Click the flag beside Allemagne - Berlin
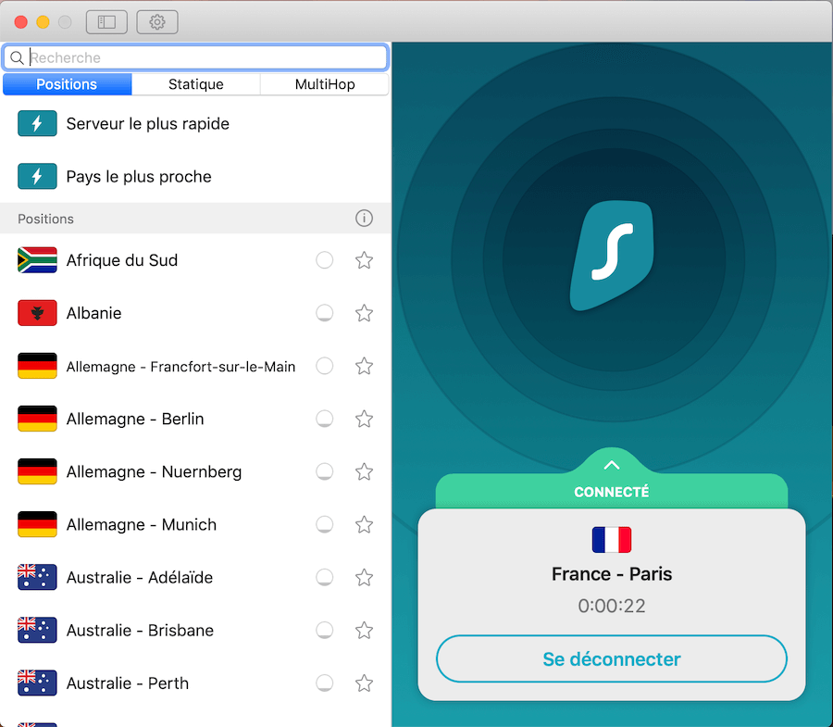This screenshot has height=727, width=833. pyautogui.click(x=37, y=419)
